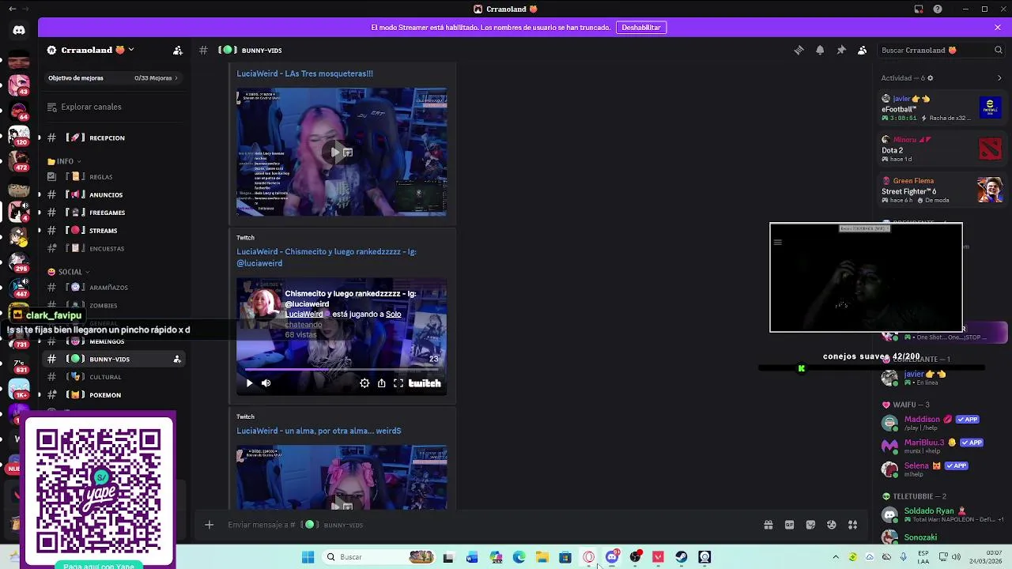Open Microsoft Edge from the taskbar
This screenshot has height=569, width=1012.
[x=519, y=557]
